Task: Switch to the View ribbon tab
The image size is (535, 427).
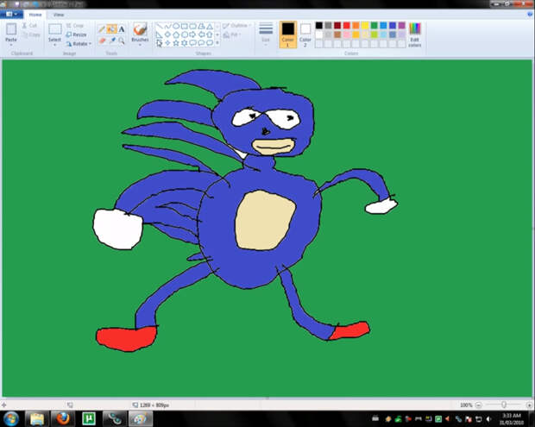Action: (59, 15)
